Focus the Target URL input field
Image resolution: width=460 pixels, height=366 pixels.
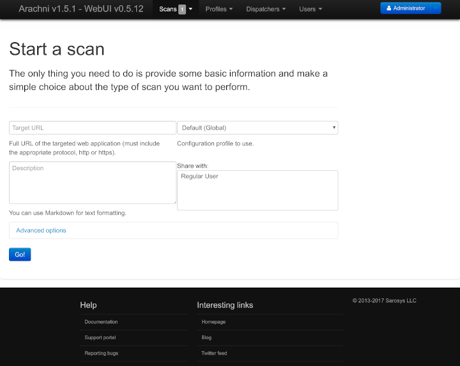pyautogui.click(x=93, y=128)
